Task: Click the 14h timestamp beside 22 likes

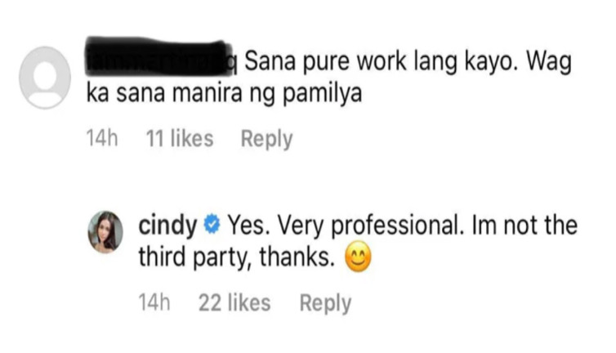Action: (x=154, y=303)
